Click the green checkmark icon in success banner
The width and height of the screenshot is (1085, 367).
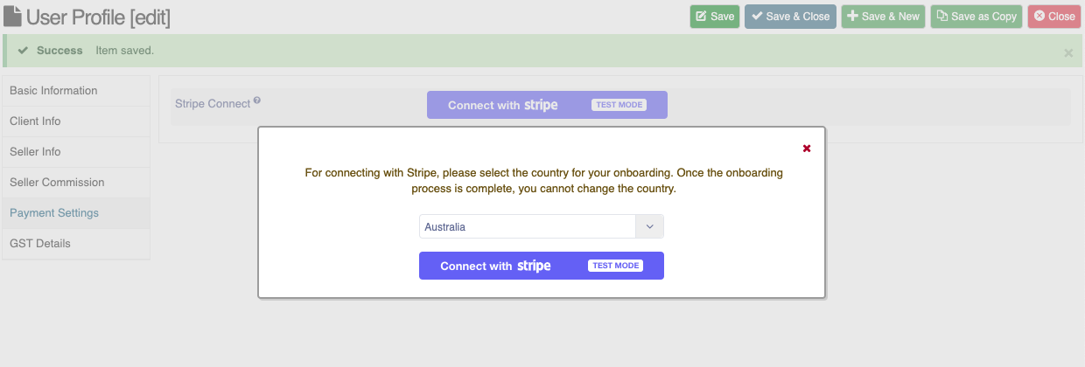(24, 51)
